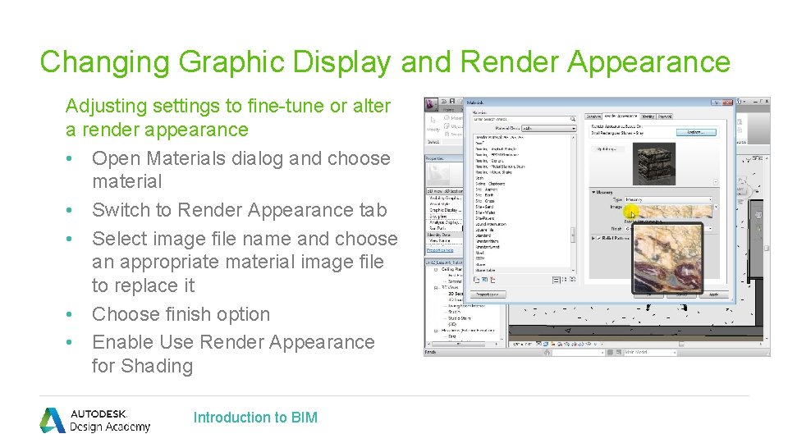Image resolution: width=788 pixels, height=443 pixels.
Task: Click the rename material icon below list
Action: (x=484, y=279)
